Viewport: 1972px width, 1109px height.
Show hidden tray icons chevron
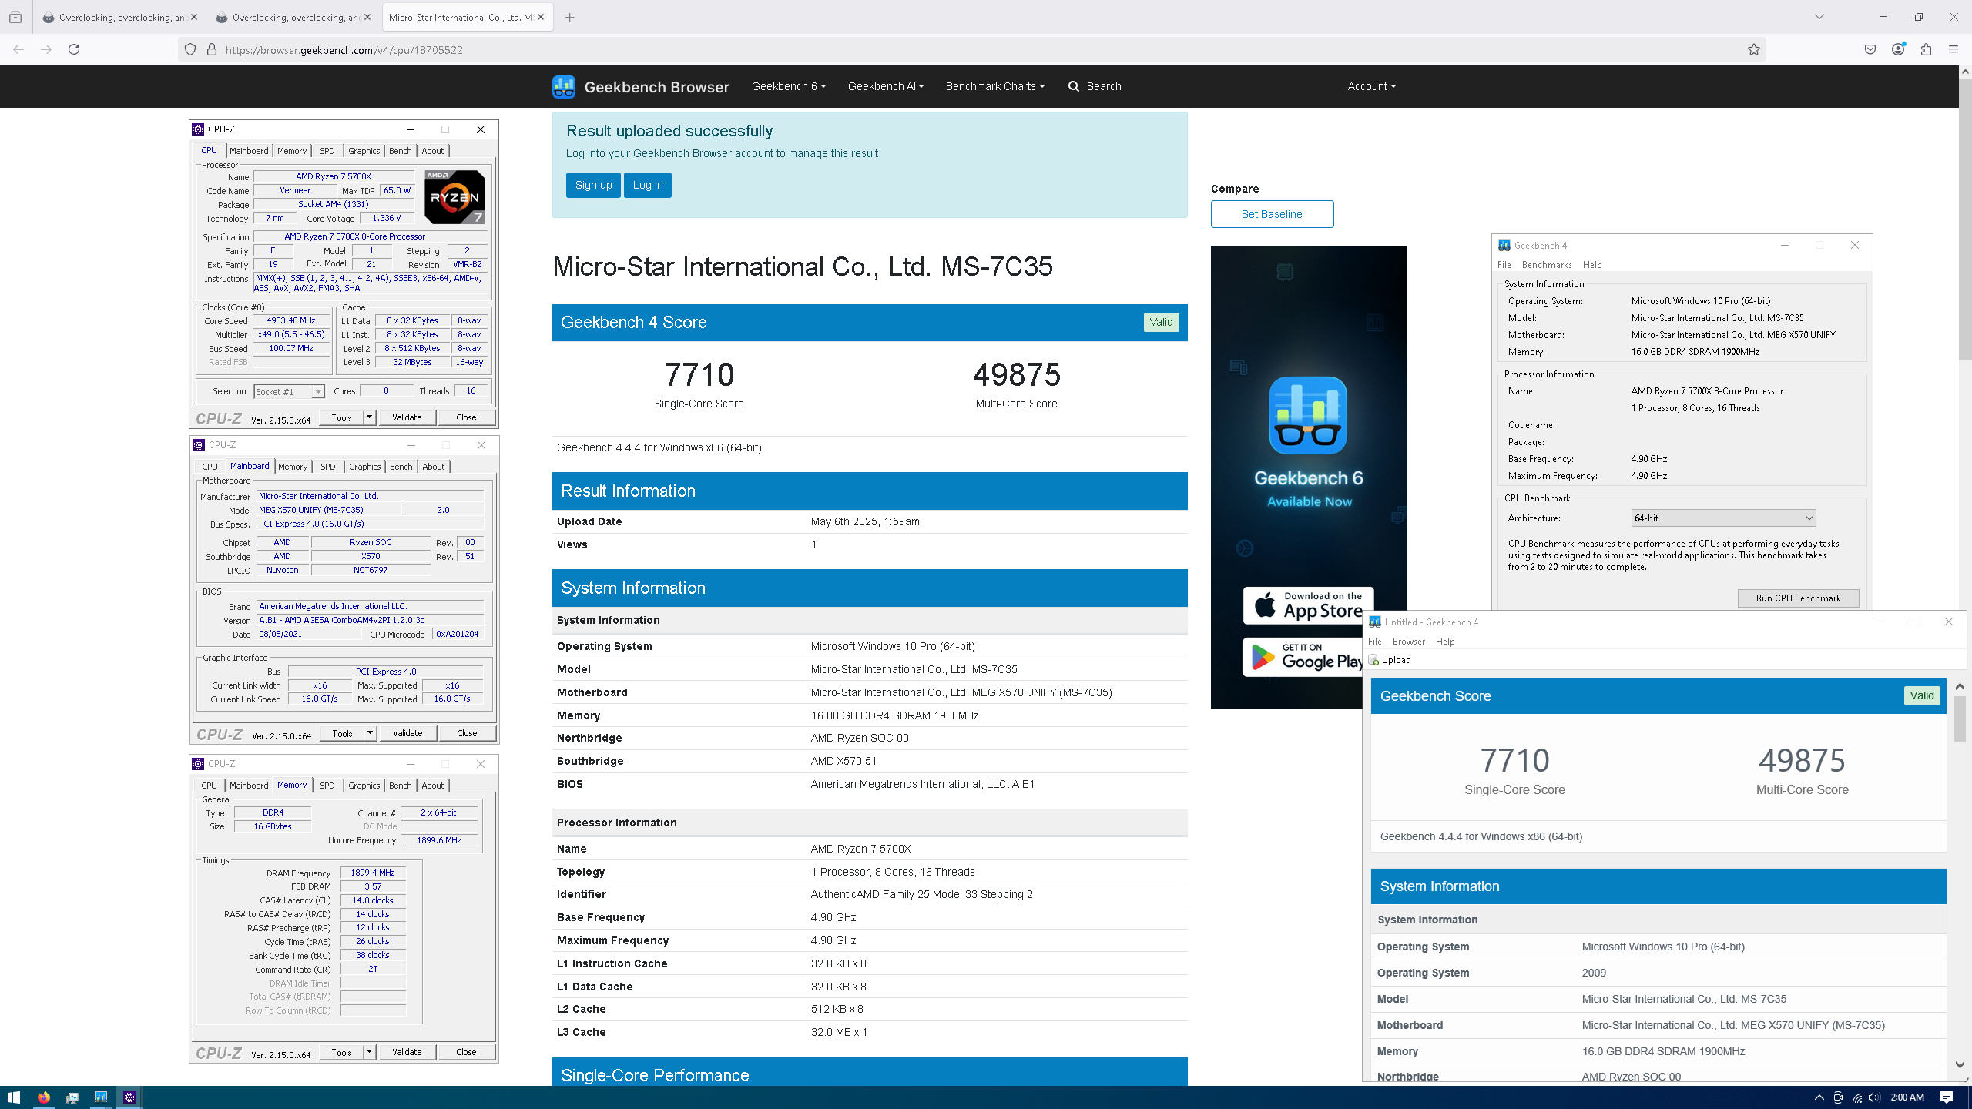pyautogui.click(x=1819, y=1097)
